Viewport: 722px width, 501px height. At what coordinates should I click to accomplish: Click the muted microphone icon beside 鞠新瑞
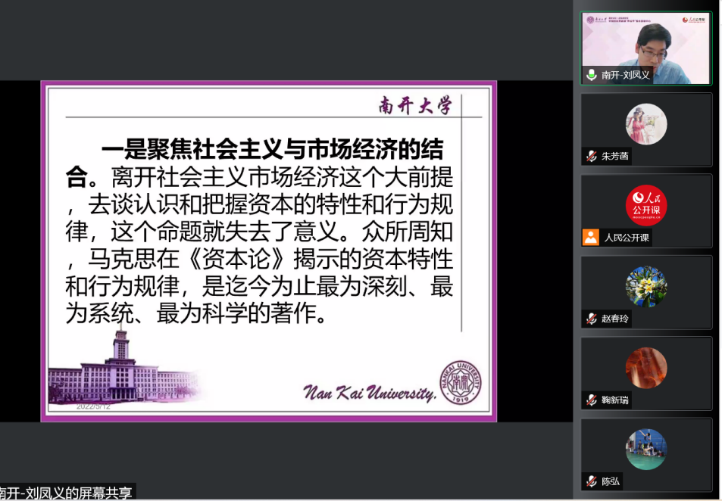(x=591, y=400)
